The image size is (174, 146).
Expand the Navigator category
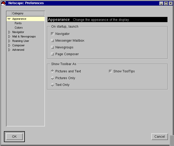click(9, 32)
